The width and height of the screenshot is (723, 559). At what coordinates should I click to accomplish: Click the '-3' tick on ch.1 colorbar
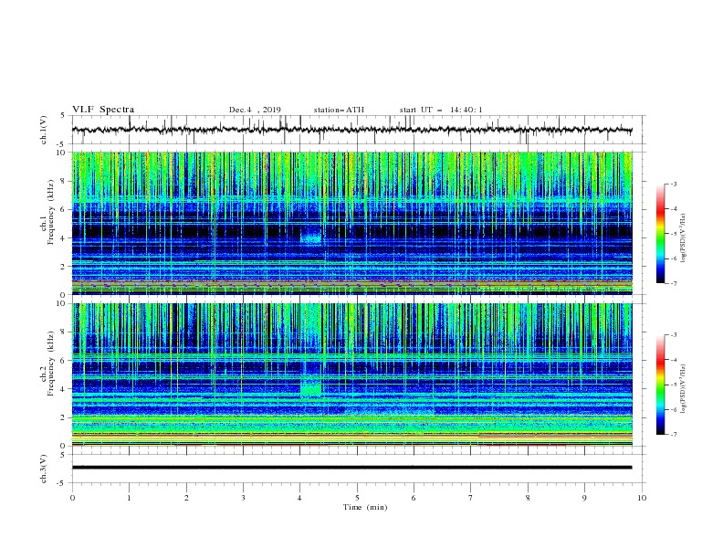click(x=673, y=184)
